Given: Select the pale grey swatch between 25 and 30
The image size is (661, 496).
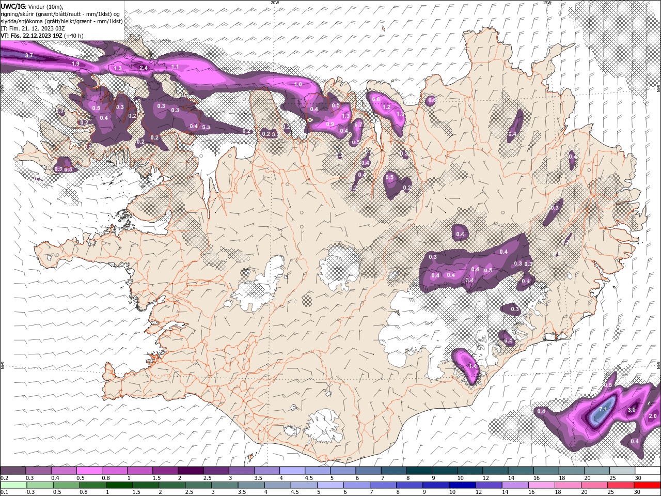Looking at the screenshot, I should pyautogui.click(x=622, y=471).
